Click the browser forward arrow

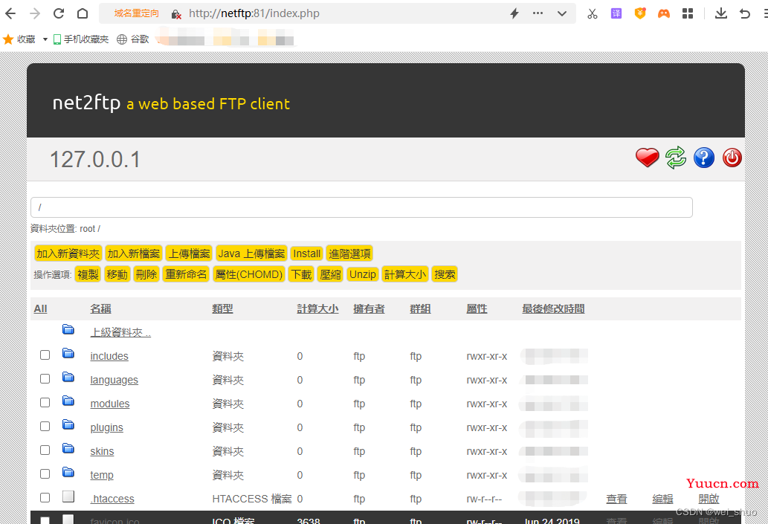[35, 13]
